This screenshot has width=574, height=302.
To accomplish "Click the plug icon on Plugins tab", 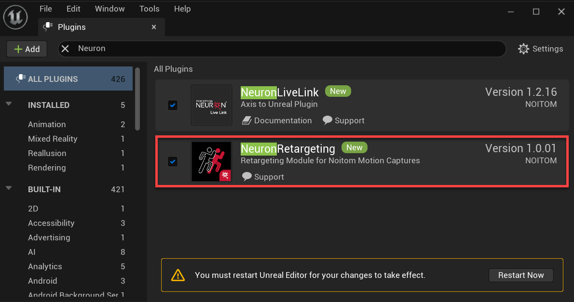I will click(x=48, y=26).
